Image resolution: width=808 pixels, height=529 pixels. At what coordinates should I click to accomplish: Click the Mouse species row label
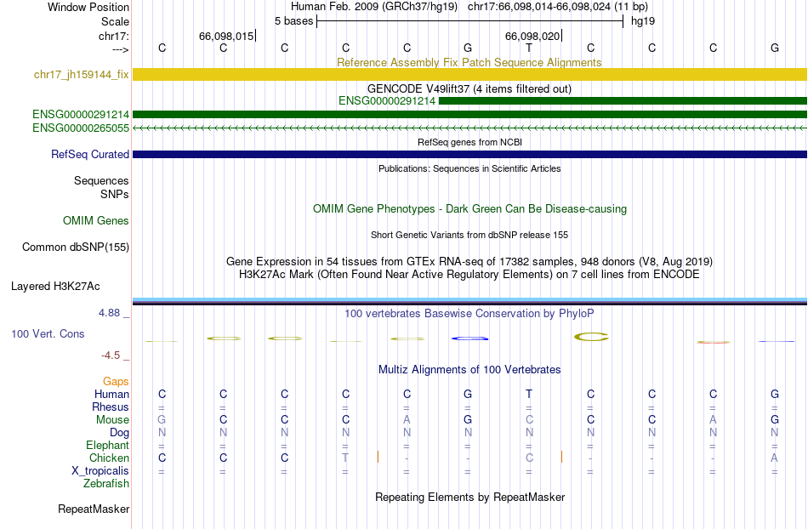(113, 420)
